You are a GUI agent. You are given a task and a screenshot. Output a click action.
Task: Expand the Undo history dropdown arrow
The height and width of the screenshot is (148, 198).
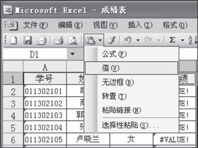point(138,40)
